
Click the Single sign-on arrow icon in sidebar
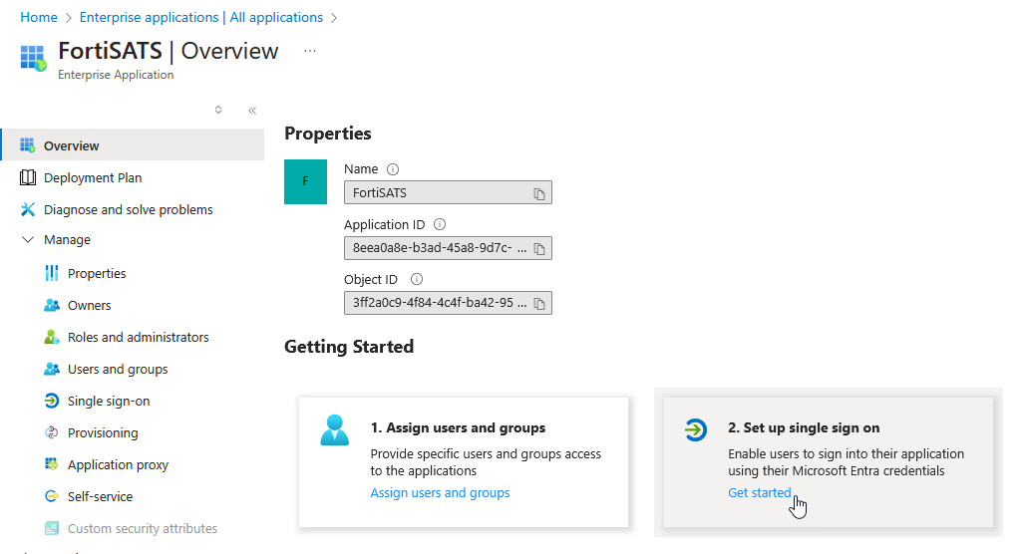[x=52, y=401]
